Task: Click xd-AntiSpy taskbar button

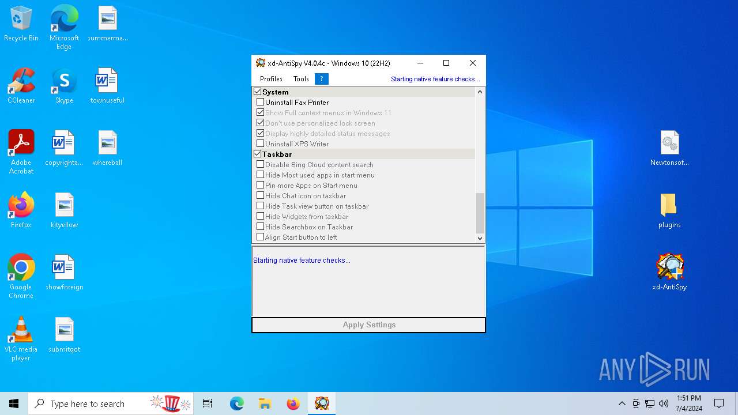Action: (x=322, y=403)
